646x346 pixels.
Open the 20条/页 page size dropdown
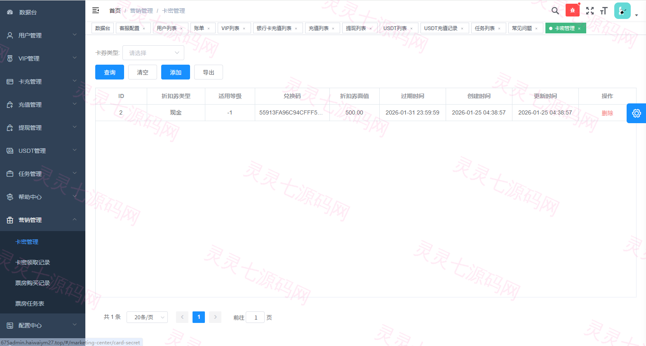[x=147, y=317]
